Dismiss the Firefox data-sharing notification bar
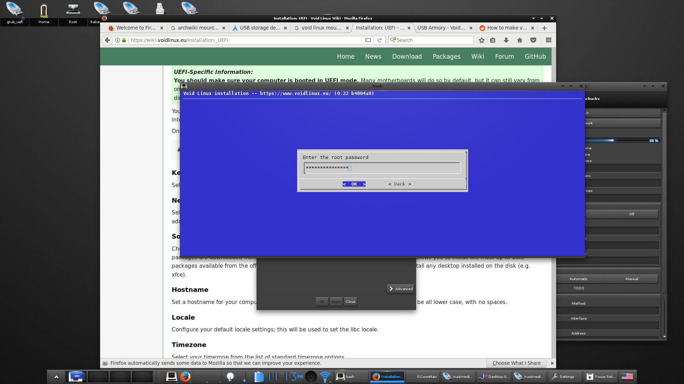 pos(552,363)
